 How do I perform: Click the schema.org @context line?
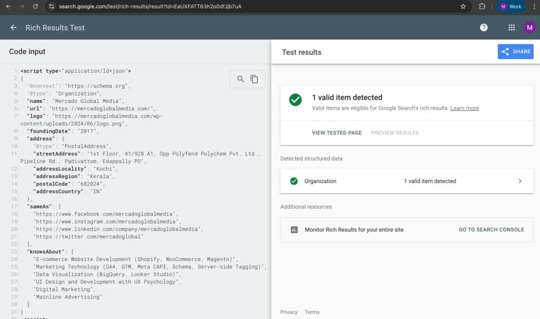(x=79, y=86)
